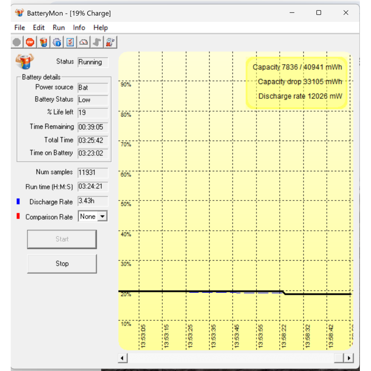Click the 20% axis label on graph
The width and height of the screenshot is (371, 371).
(126, 294)
